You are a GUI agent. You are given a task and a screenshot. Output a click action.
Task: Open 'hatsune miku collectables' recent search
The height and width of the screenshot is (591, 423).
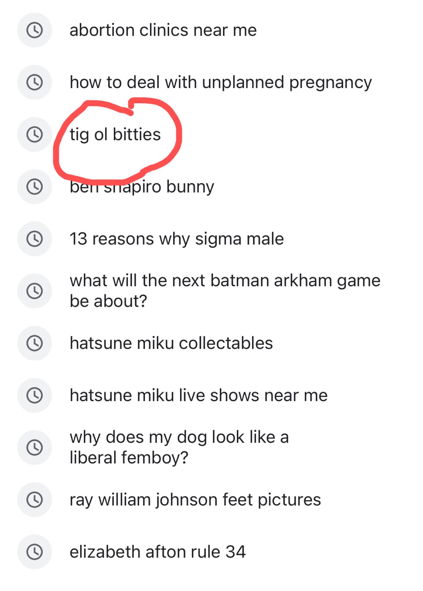(171, 343)
